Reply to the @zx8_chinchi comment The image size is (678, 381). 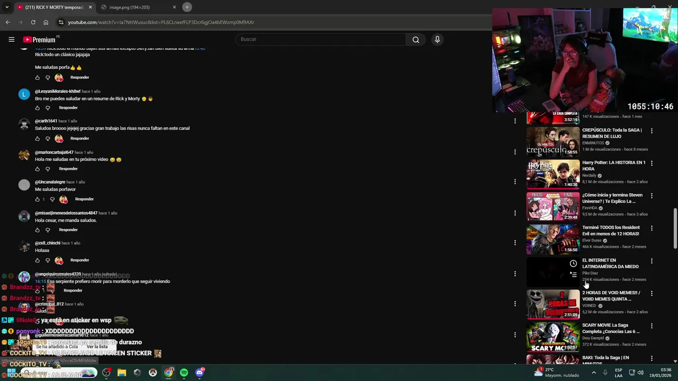pos(79,260)
